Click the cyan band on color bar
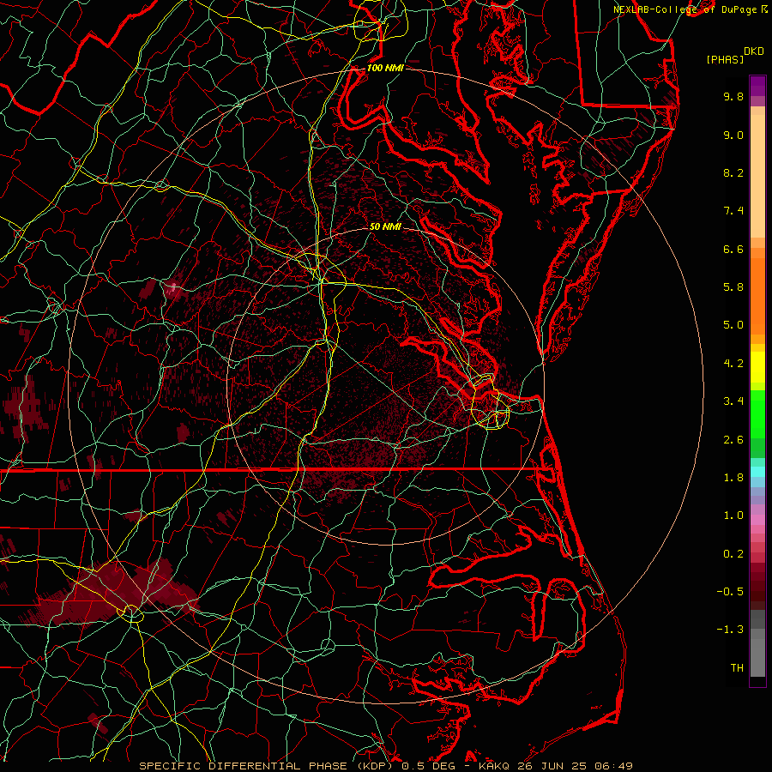Image resolution: width=772 pixels, height=772 pixels. (757, 472)
